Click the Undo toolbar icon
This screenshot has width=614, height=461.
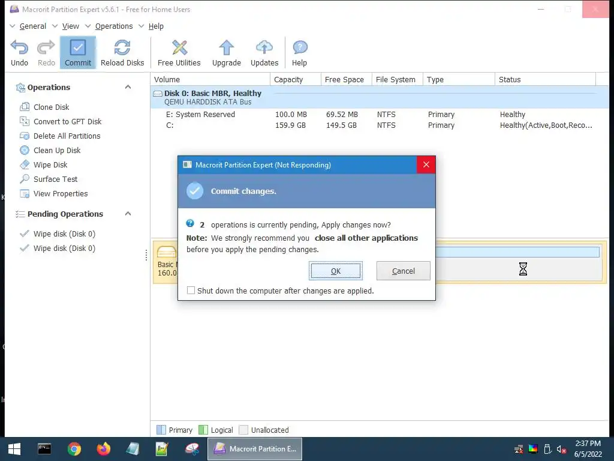(19, 47)
